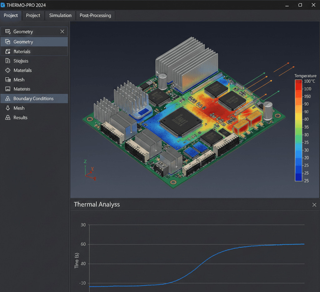Open the second Project menu tab
This screenshot has width=320, height=292.
[x=33, y=15]
